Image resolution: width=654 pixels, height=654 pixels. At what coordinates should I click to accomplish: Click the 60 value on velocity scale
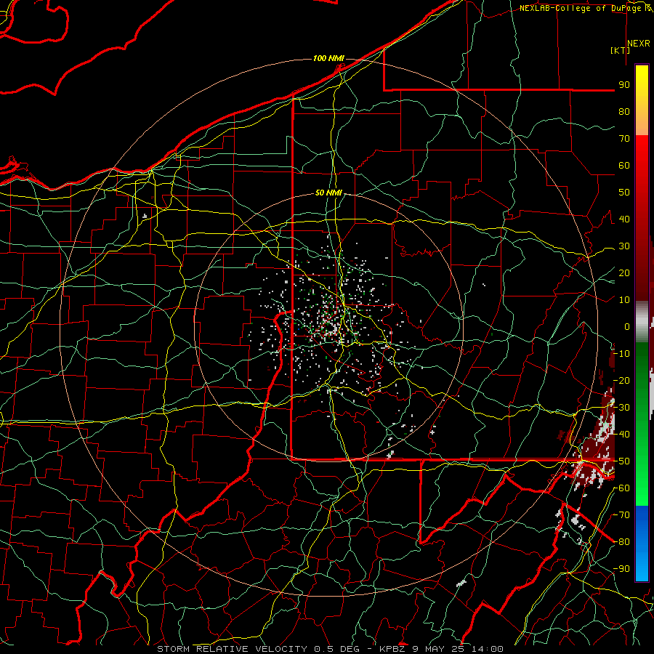[x=624, y=165]
